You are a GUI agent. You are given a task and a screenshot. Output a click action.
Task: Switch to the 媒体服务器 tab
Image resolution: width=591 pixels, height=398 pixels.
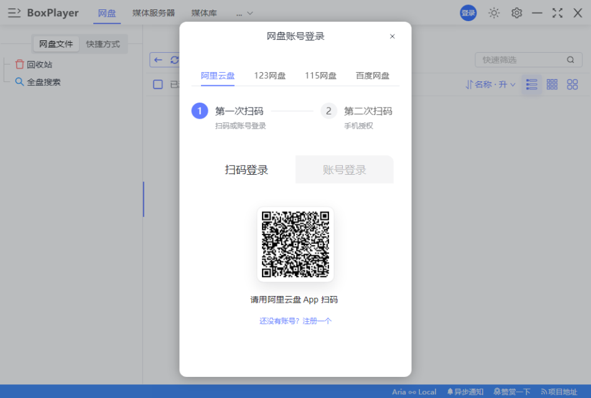coord(154,13)
